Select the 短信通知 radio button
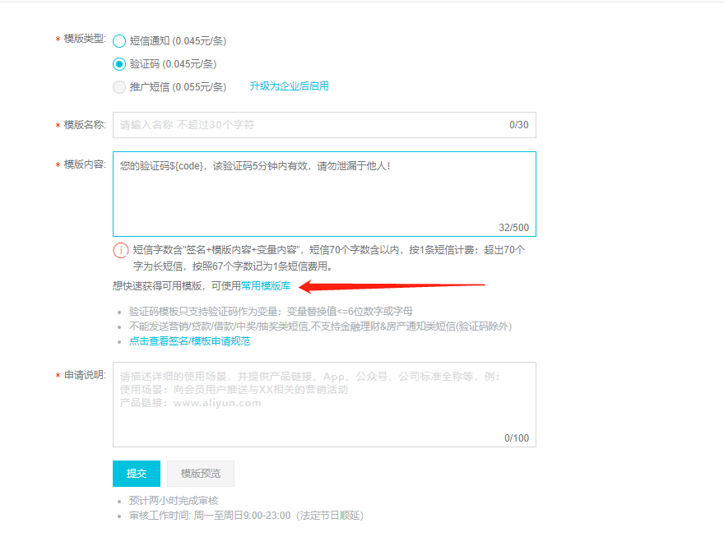The height and width of the screenshot is (537, 724). pyautogui.click(x=119, y=41)
